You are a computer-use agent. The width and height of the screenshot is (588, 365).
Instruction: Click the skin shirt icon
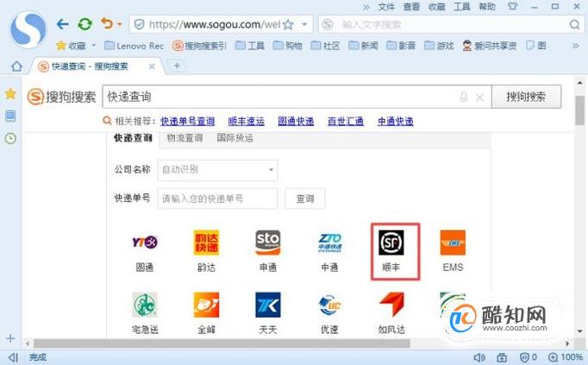point(512,7)
